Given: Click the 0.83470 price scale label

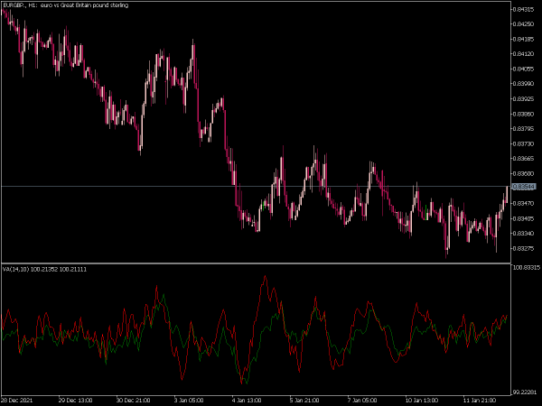Looking at the screenshot, I should pos(524,204).
